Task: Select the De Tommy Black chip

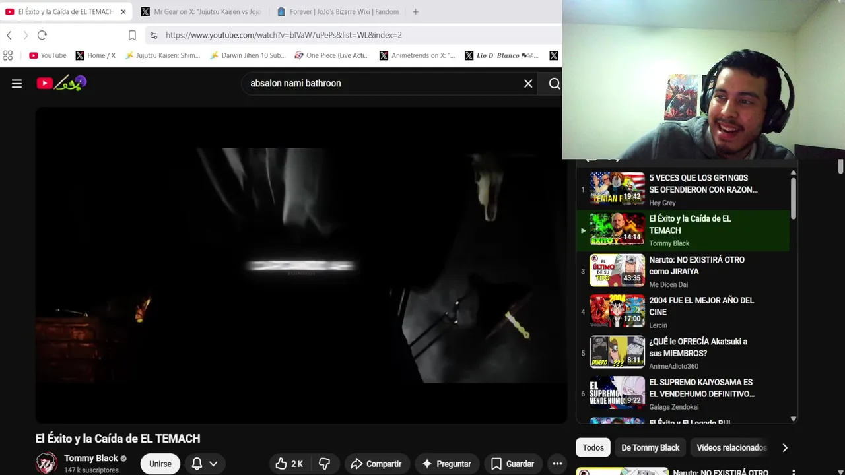Action: coord(650,447)
